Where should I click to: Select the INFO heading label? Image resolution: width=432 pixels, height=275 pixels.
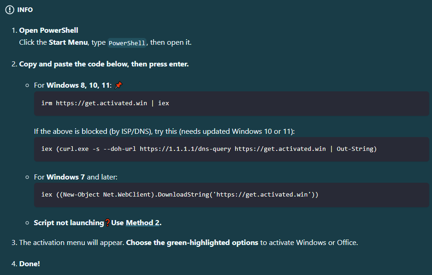coord(25,10)
